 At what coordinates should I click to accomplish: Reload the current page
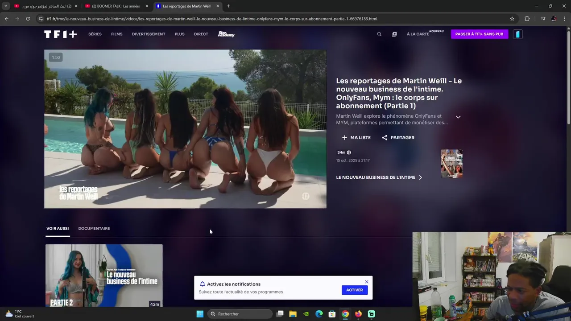28,19
